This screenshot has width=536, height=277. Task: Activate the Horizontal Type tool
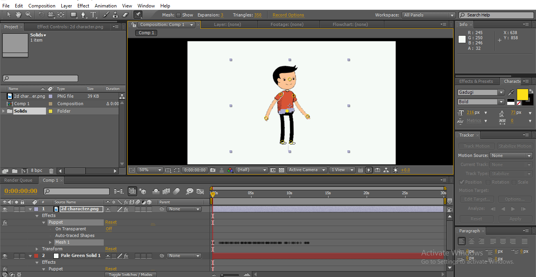[93, 15]
